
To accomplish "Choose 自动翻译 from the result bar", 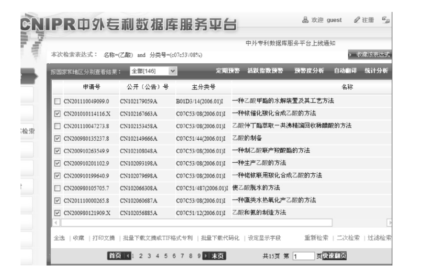I will (x=345, y=71).
